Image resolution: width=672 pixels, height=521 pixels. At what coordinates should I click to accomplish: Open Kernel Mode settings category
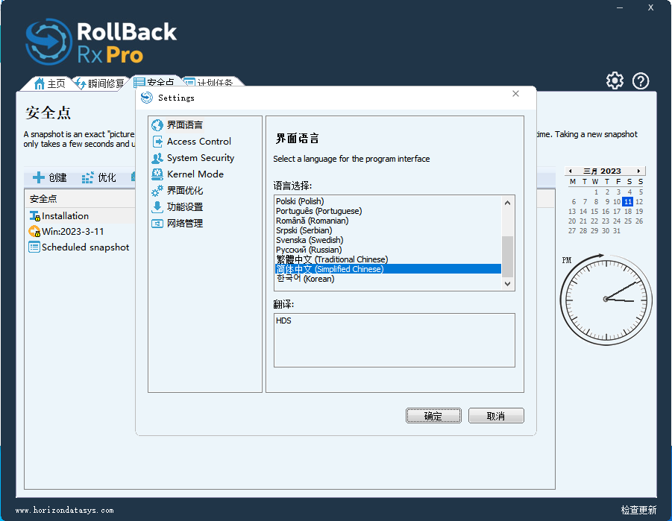coord(195,174)
